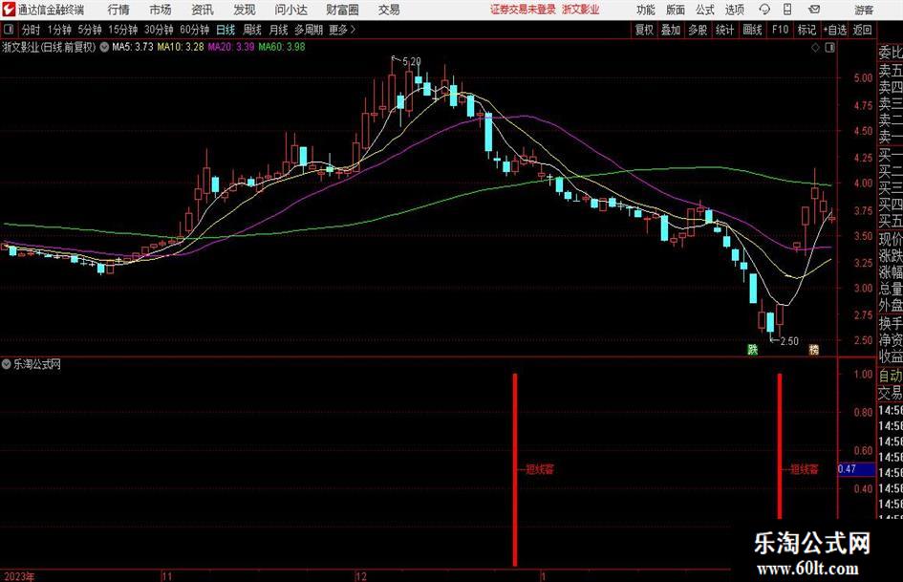This screenshot has width=903, height=582.
Task: Open the 公式 menu
Action: (x=705, y=10)
